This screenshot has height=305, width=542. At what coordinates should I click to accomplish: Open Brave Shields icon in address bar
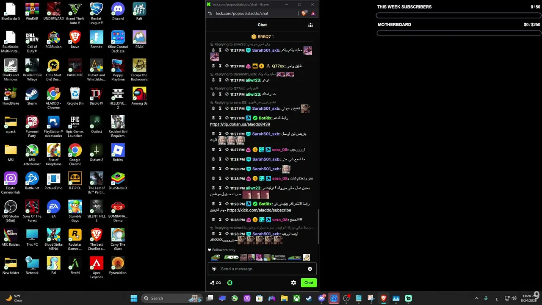click(x=304, y=13)
